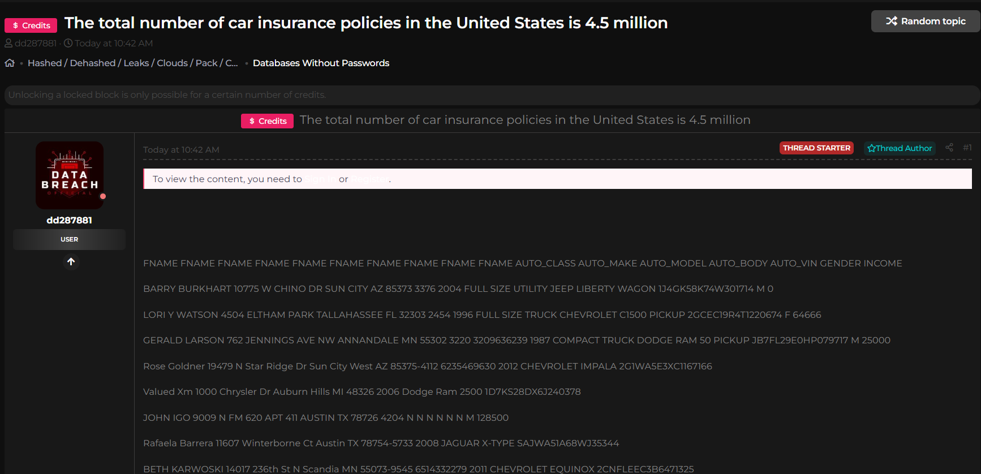Open the Hashed / Dehashed / Leaks breadcrumb
Image resolution: width=981 pixels, height=474 pixels.
(x=133, y=63)
